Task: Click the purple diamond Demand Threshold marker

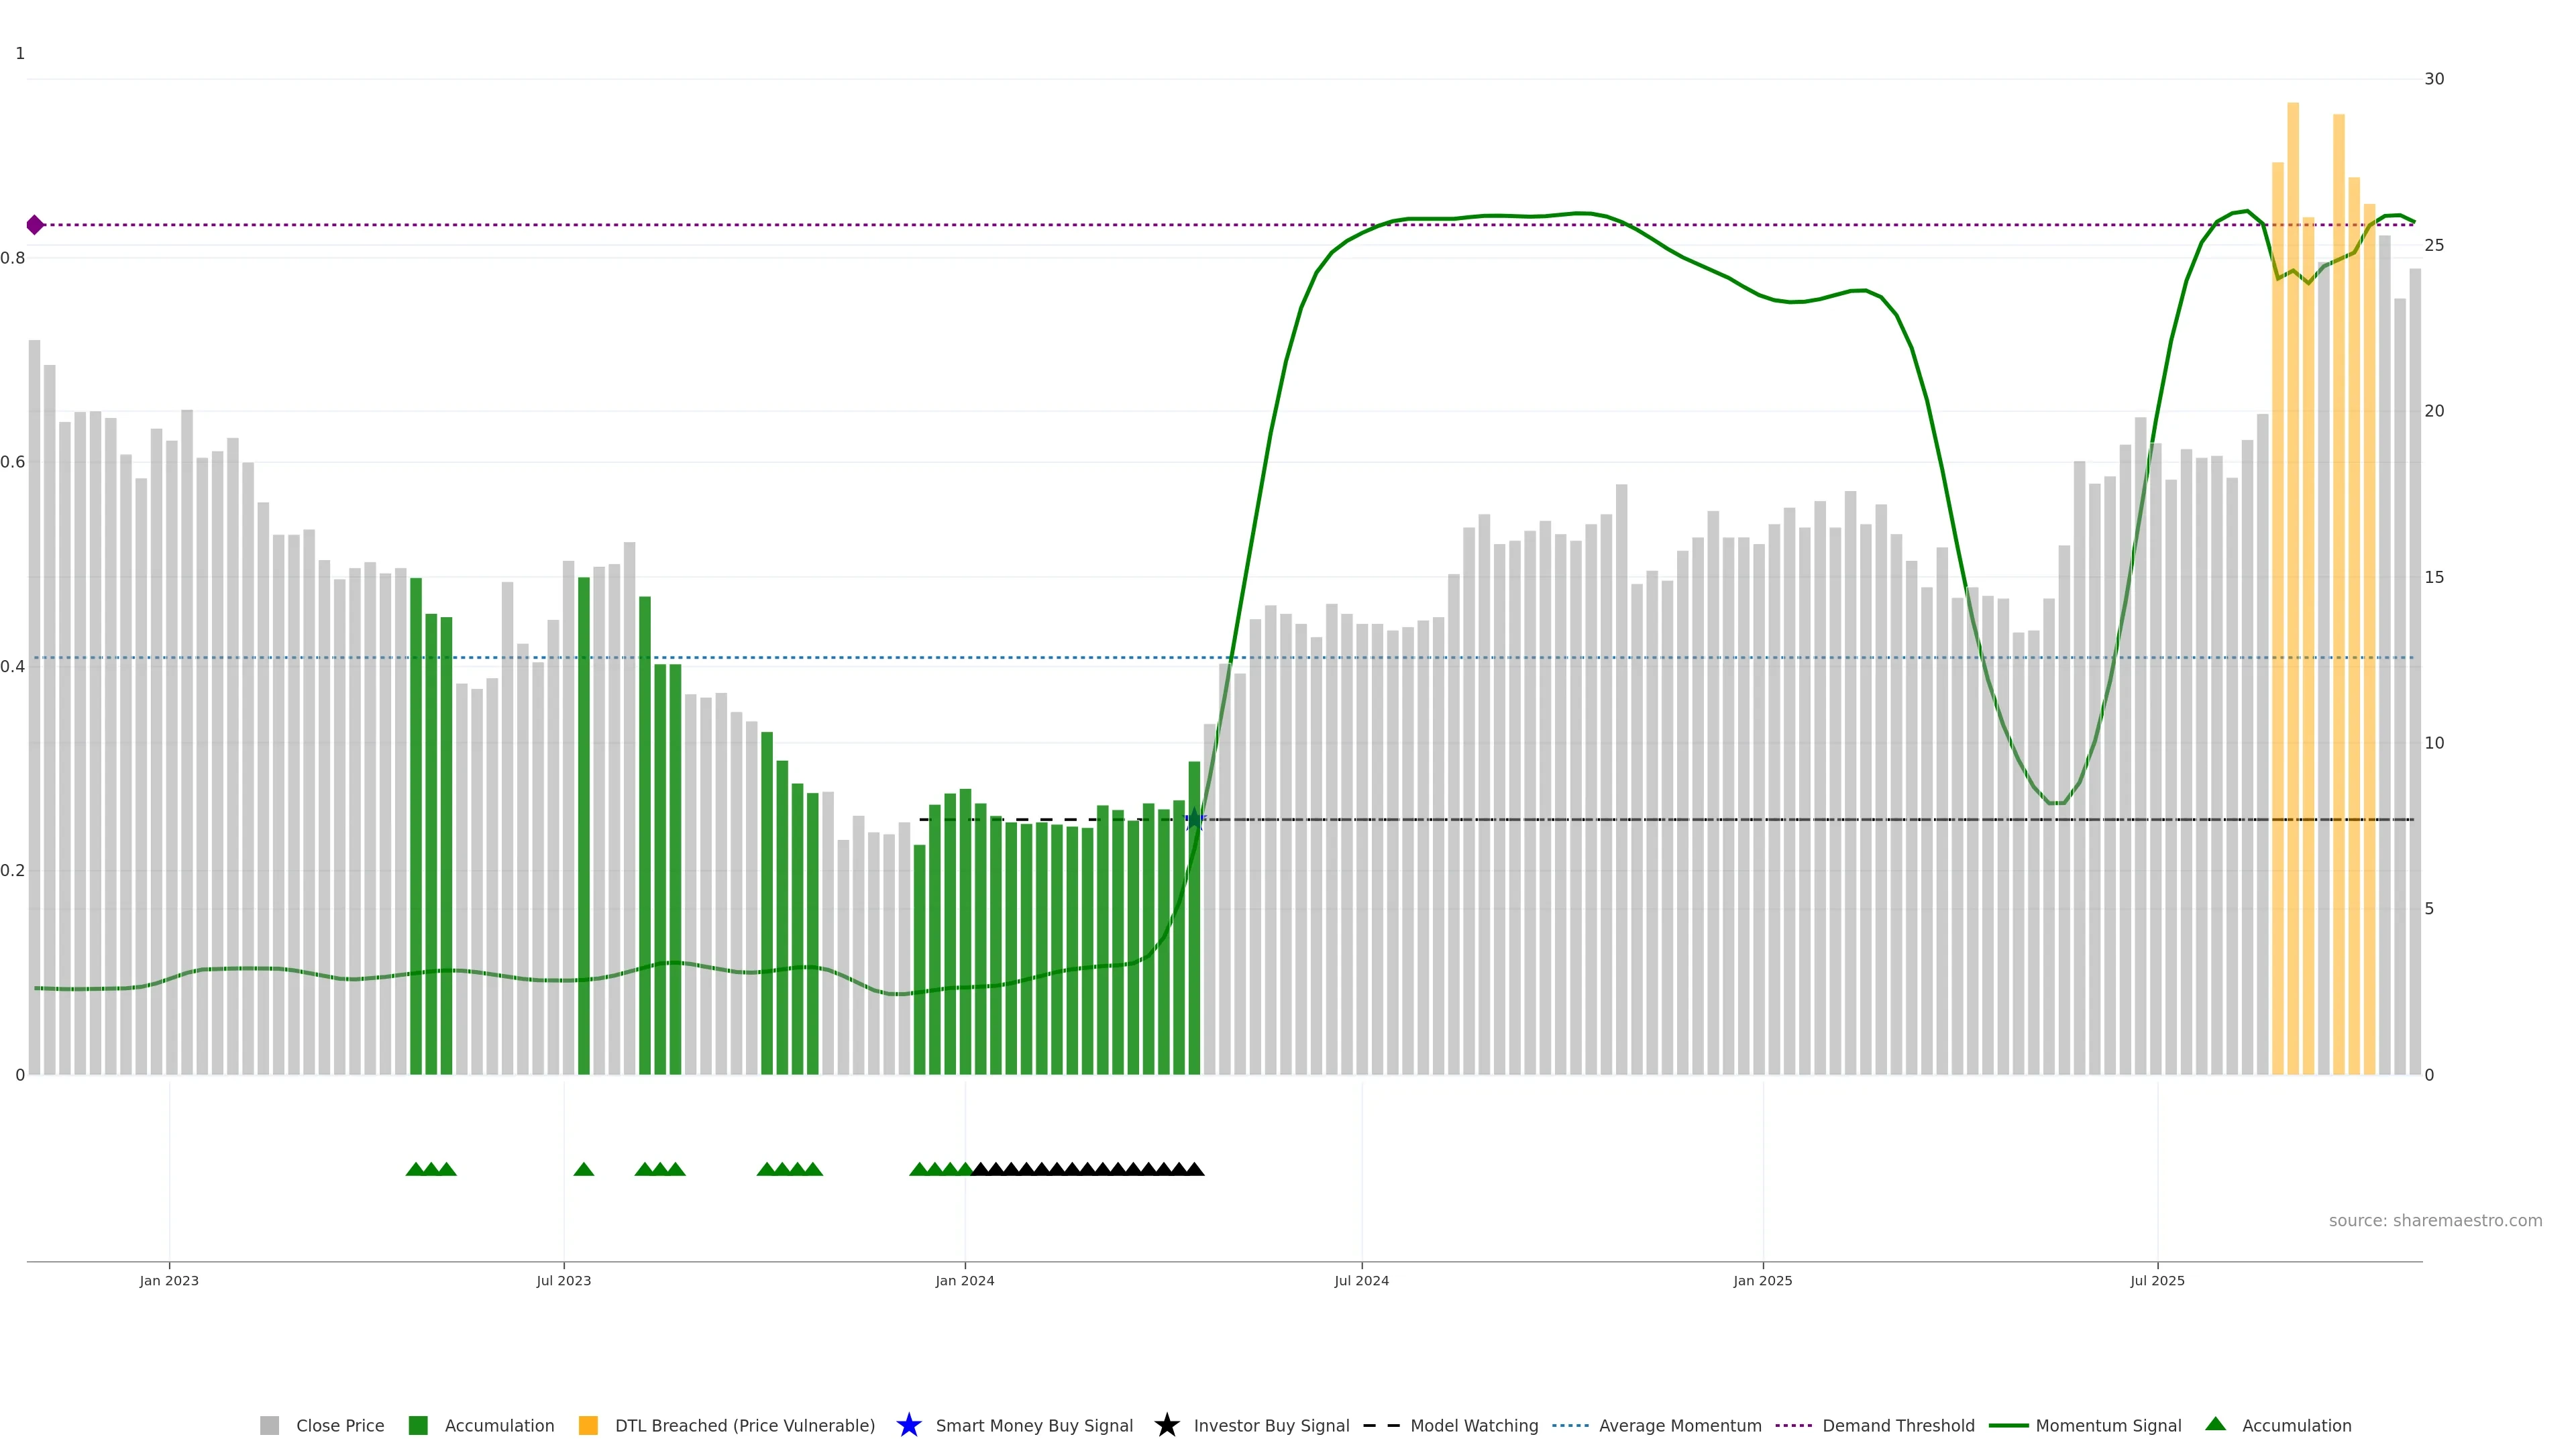Action: [35, 225]
